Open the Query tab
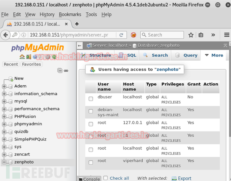This screenshot has height=181, width=231. (x=186, y=56)
